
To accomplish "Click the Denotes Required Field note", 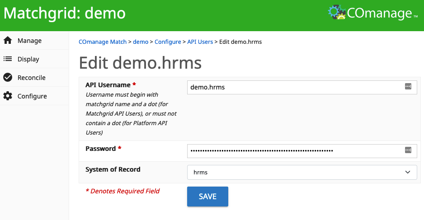I will click(x=122, y=191).
